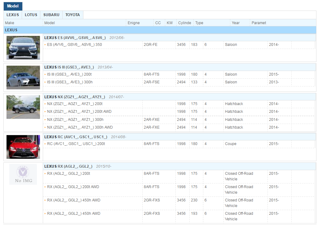The width and height of the screenshot is (318, 225).
Task: Select the IS III (GSE3_, AVE3_) 200t model
Action: point(69,74)
